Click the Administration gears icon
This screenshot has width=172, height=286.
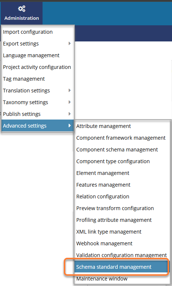[x=22, y=9]
